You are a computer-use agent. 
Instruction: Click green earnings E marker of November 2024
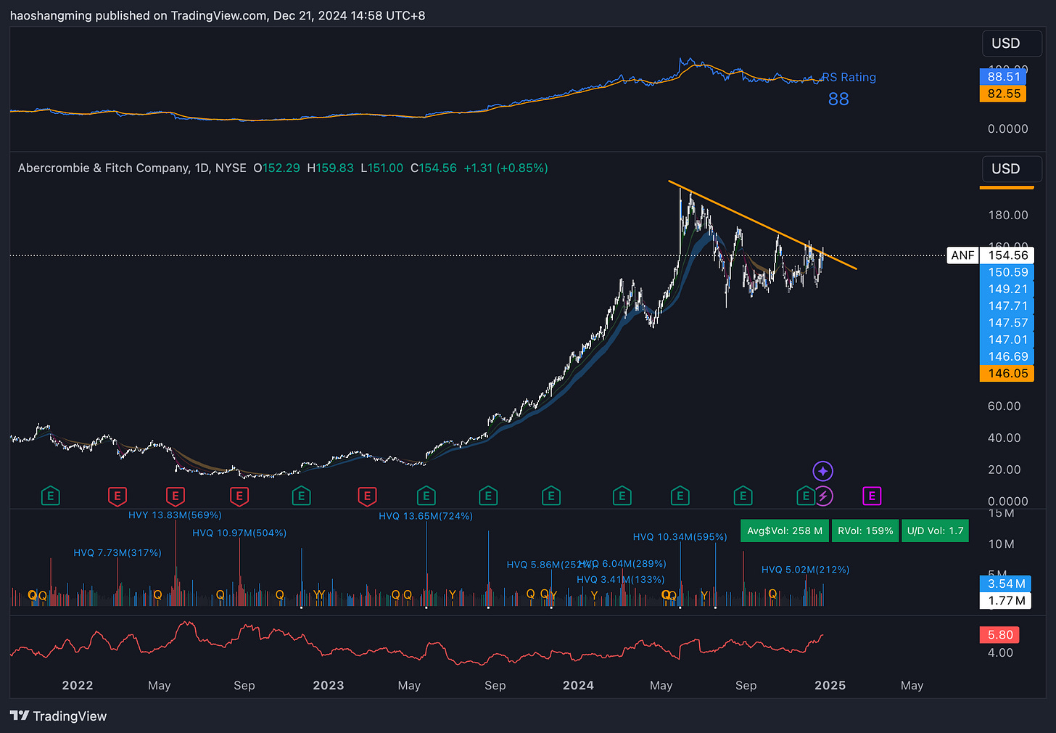point(805,496)
